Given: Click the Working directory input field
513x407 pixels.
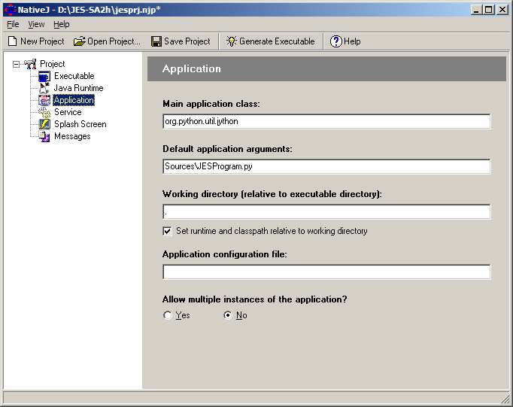Looking at the screenshot, I should pyautogui.click(x=326, y=211).
